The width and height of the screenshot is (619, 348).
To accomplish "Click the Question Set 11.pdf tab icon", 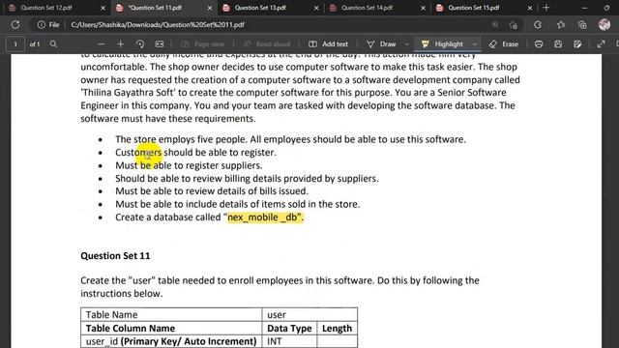I will click(120, 8).
